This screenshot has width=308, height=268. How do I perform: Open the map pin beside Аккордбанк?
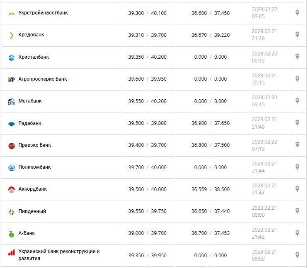tap(297, 189)
